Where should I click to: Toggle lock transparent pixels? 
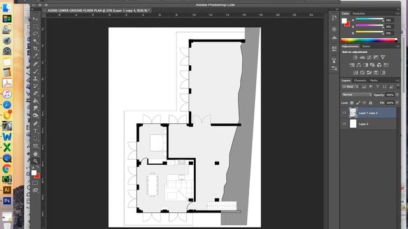pyautogui.click(x=352, y=103)
